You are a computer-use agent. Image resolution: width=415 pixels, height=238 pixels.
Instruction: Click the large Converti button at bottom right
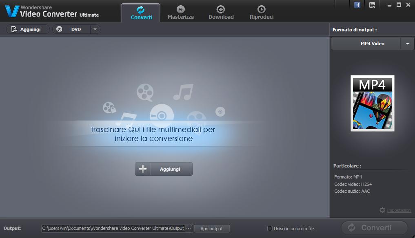click(x=375, y=228)
